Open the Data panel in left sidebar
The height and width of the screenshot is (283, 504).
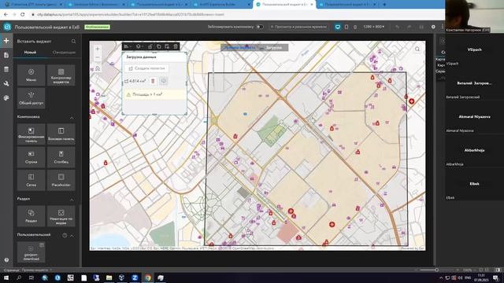[x=6, y=69]
